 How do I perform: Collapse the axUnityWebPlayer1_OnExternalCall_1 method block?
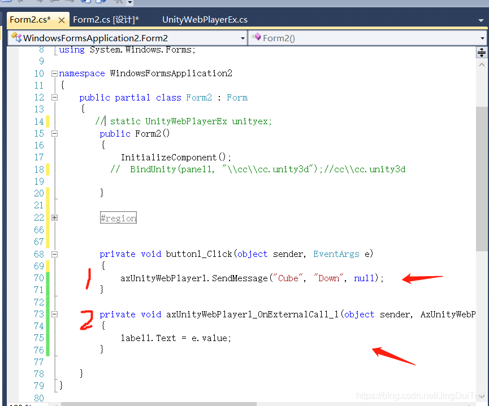[x=54, y=315]
